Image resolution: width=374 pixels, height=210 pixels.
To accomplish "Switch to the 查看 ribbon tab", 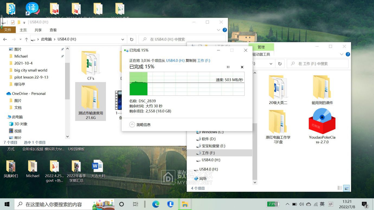I will (53, 30).
